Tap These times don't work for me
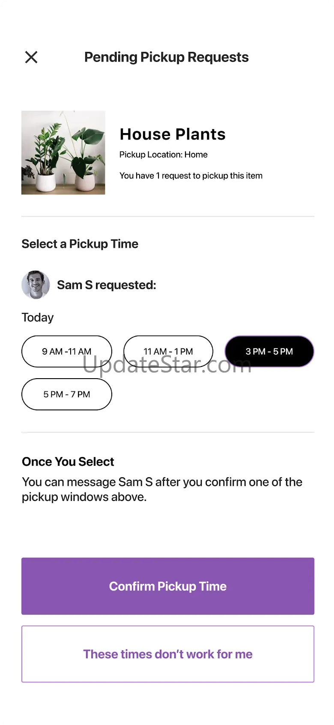This screenshot has height=725, width=334. (x=168, y=654)
